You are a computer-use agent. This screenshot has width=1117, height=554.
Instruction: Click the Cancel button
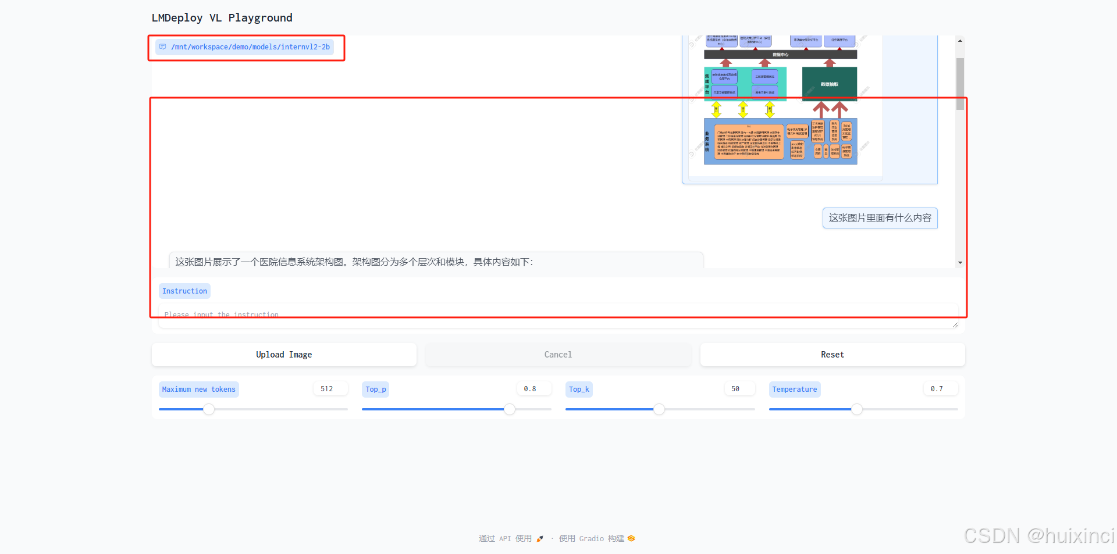point(558,355)
